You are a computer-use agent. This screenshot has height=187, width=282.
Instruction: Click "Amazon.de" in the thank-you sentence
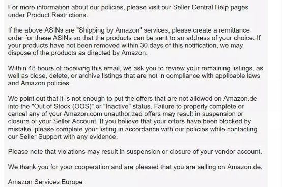click(x=244, y=167)
